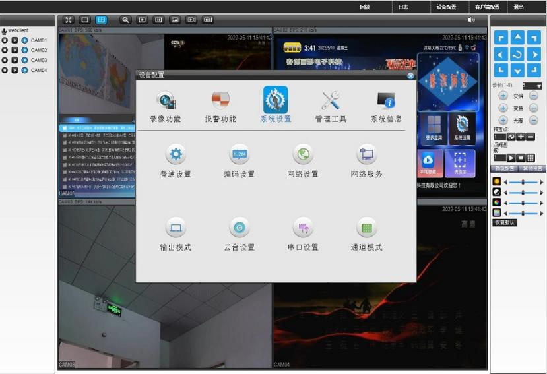Open 网络服务 network services icon

click(x=366, y=155)
